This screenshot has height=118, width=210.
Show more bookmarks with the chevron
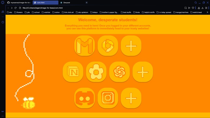click(x=207, y=12)
